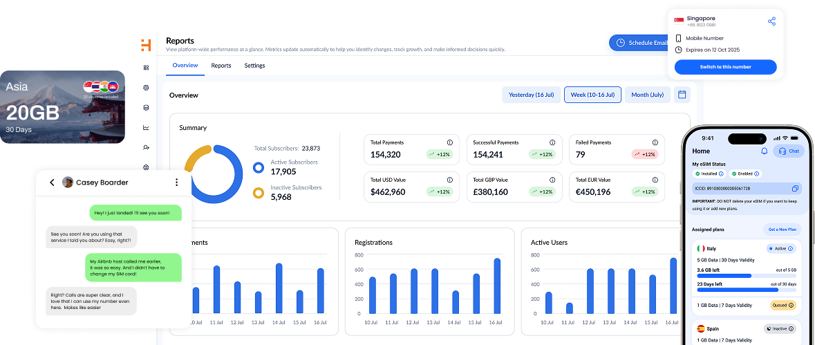The height and width of the screenshot is (345, 815).
Task: Open the three-dot menu in chat header
Action: pyautogui.click(x=177, y=183)
